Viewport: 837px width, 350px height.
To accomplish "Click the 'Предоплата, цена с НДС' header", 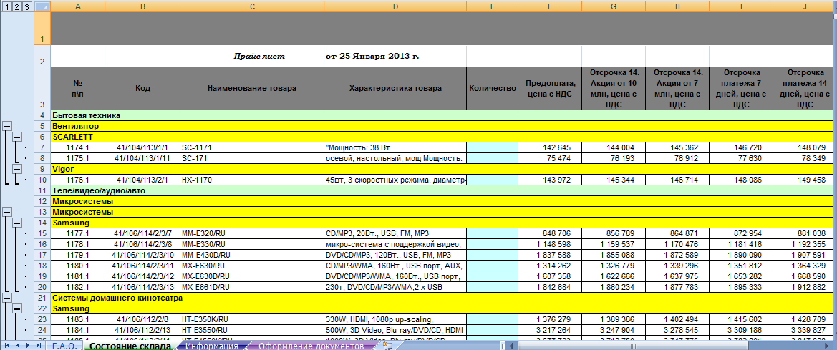I will click(549, 89).
